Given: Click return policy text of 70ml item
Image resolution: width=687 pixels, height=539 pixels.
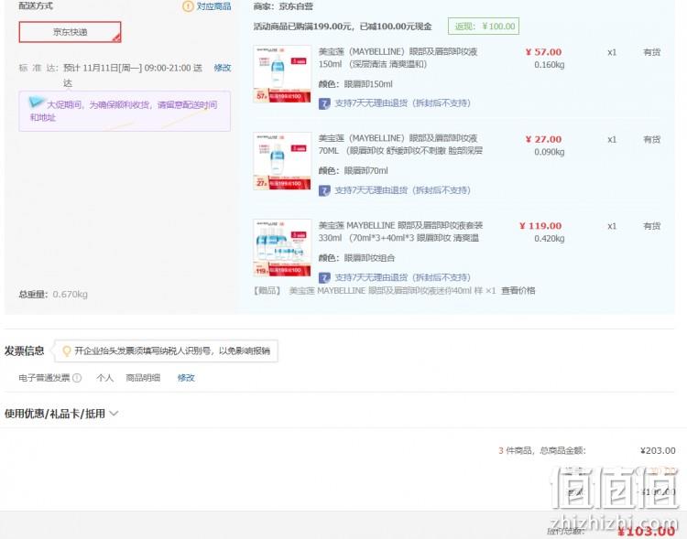Looking at the screenshot, I should point(402,190).
